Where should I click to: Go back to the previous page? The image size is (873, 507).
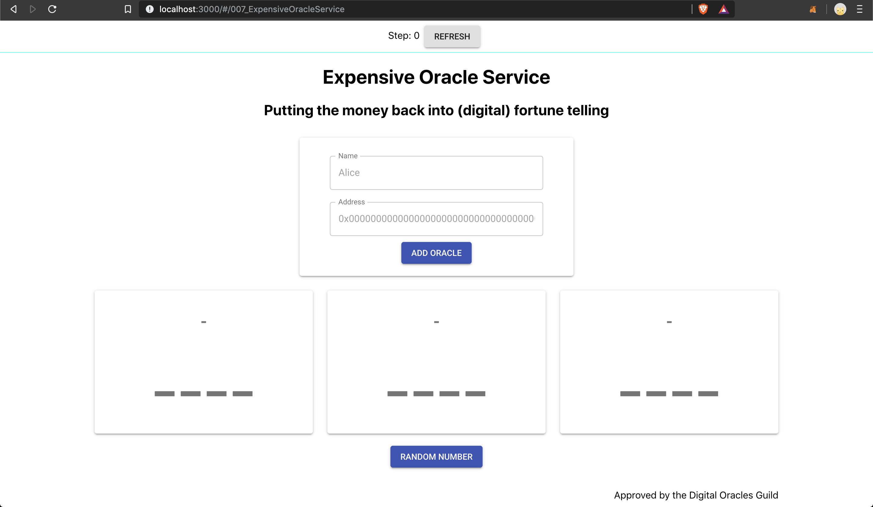click(x=14, y=9)
